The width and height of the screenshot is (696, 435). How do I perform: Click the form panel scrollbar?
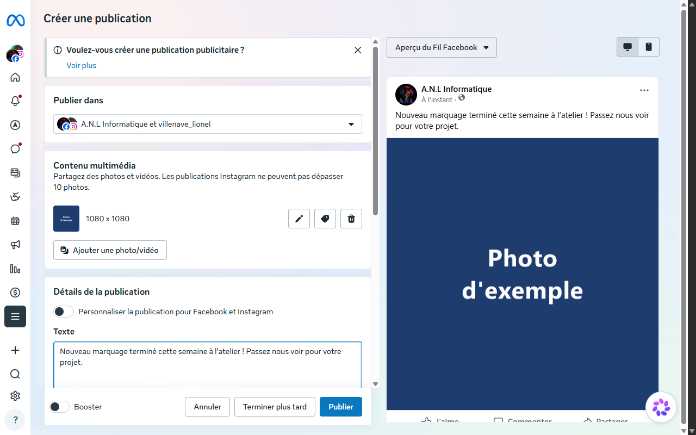[375, 130]
